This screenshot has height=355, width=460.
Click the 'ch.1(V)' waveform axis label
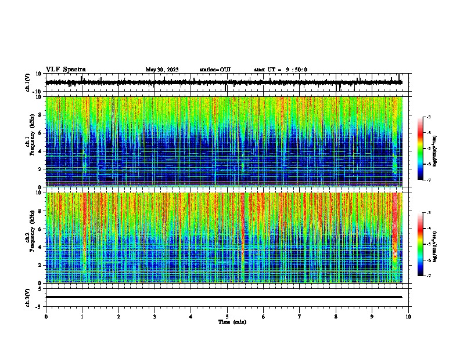28,82
